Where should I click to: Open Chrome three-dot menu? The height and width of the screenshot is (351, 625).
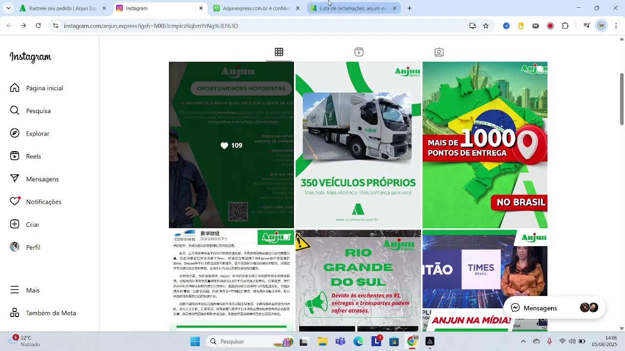[616, 26]
